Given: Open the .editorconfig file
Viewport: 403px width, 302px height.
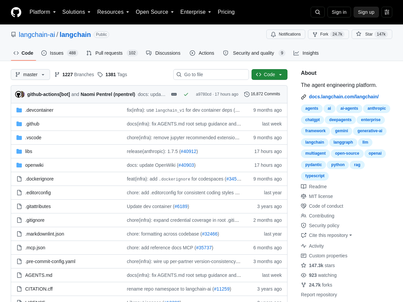Looking at the screenshot, I should pos(38,193).
